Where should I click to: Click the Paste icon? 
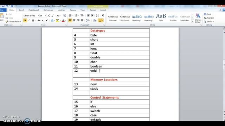(x=2, y=15)
